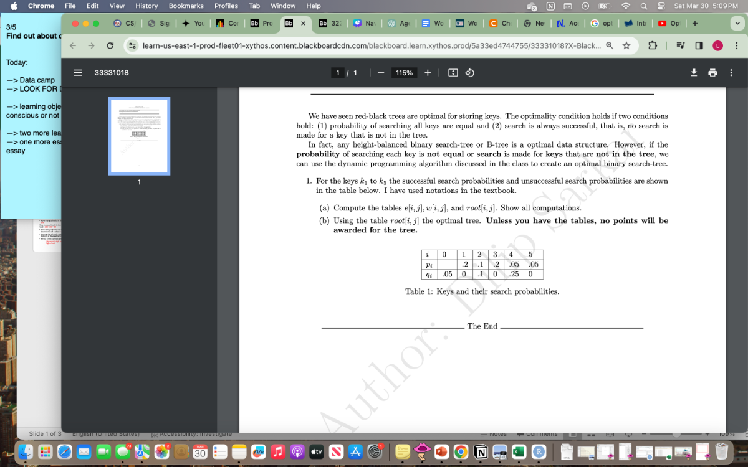The image size is (748, 467).
Task: Open the Music app from the dock
Action: pos(277,453)
